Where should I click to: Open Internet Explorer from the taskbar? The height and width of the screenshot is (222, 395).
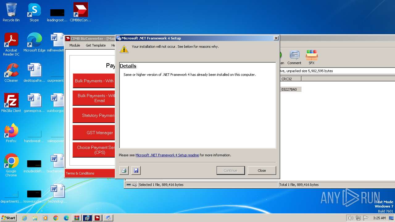24,218
